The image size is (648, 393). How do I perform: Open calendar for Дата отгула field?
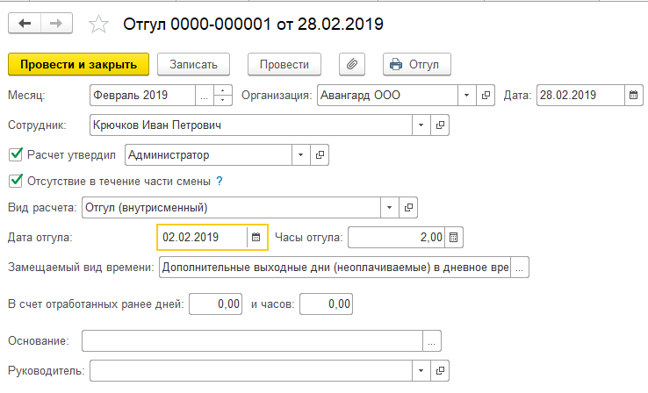[x=256, y=237]
